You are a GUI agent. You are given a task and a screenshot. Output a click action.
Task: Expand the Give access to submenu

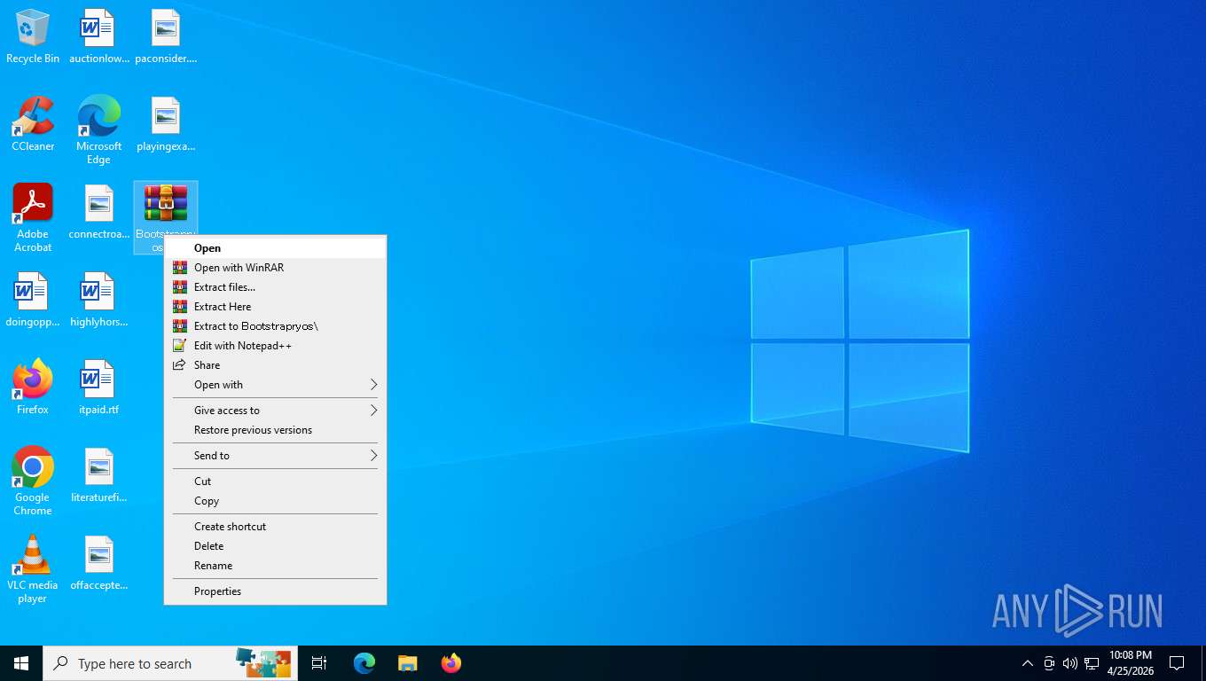click(275, 411)
